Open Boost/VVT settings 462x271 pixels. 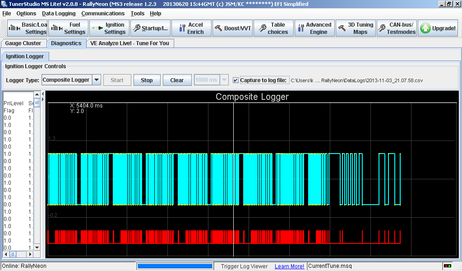pos(232,28)
